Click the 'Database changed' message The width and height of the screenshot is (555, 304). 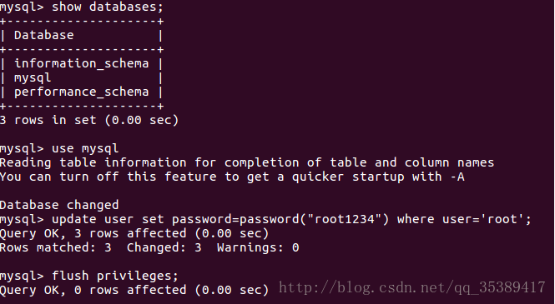pos(59,205)
